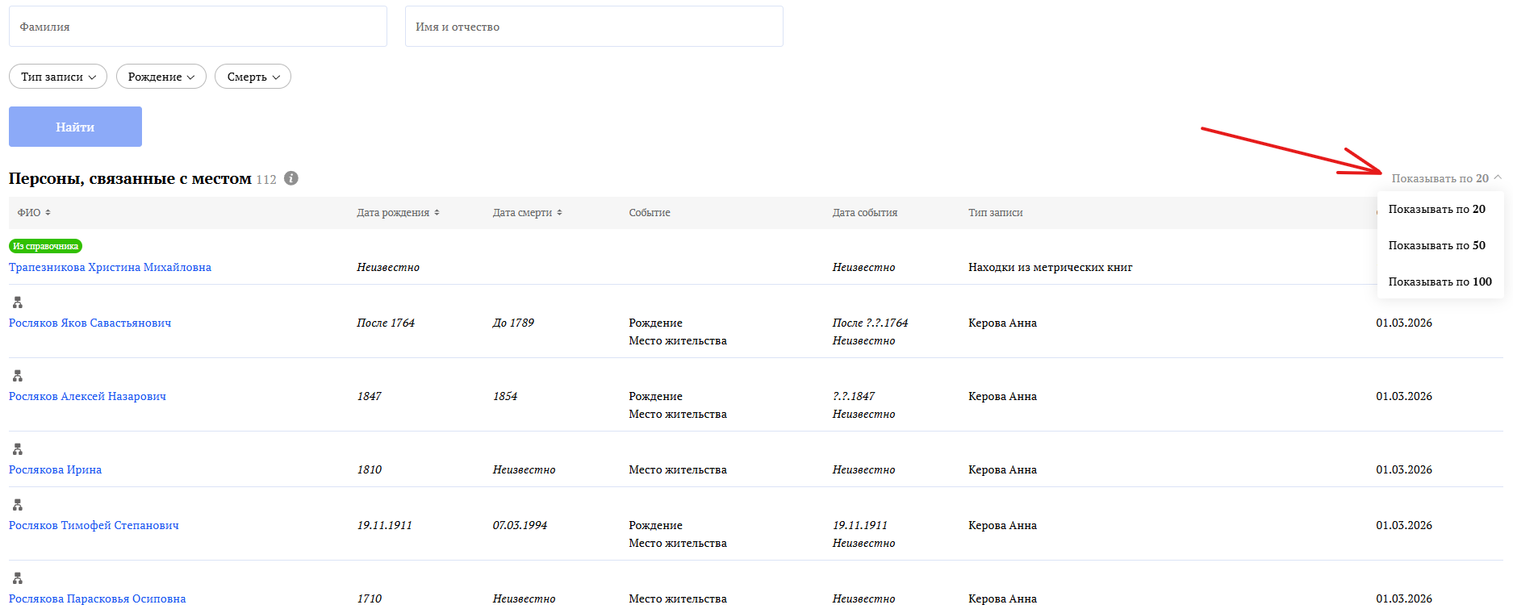Click the info icon next to the persons count
The width and height of the screenshot is (1513, 613).
[x=291, y=178]
